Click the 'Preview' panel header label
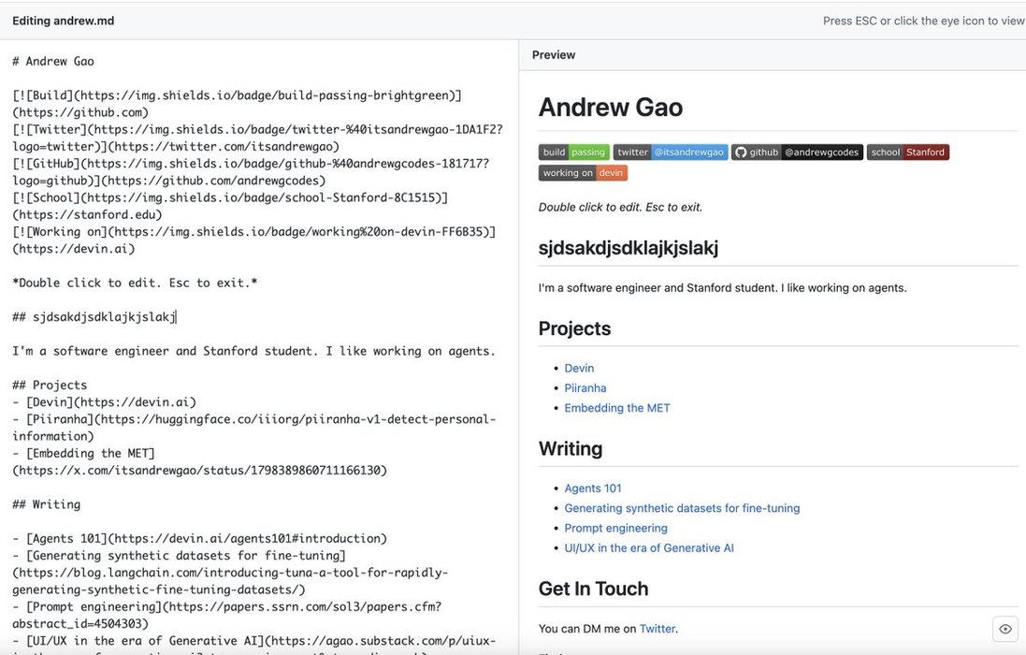1026x655 pixels. click(554, 55)
